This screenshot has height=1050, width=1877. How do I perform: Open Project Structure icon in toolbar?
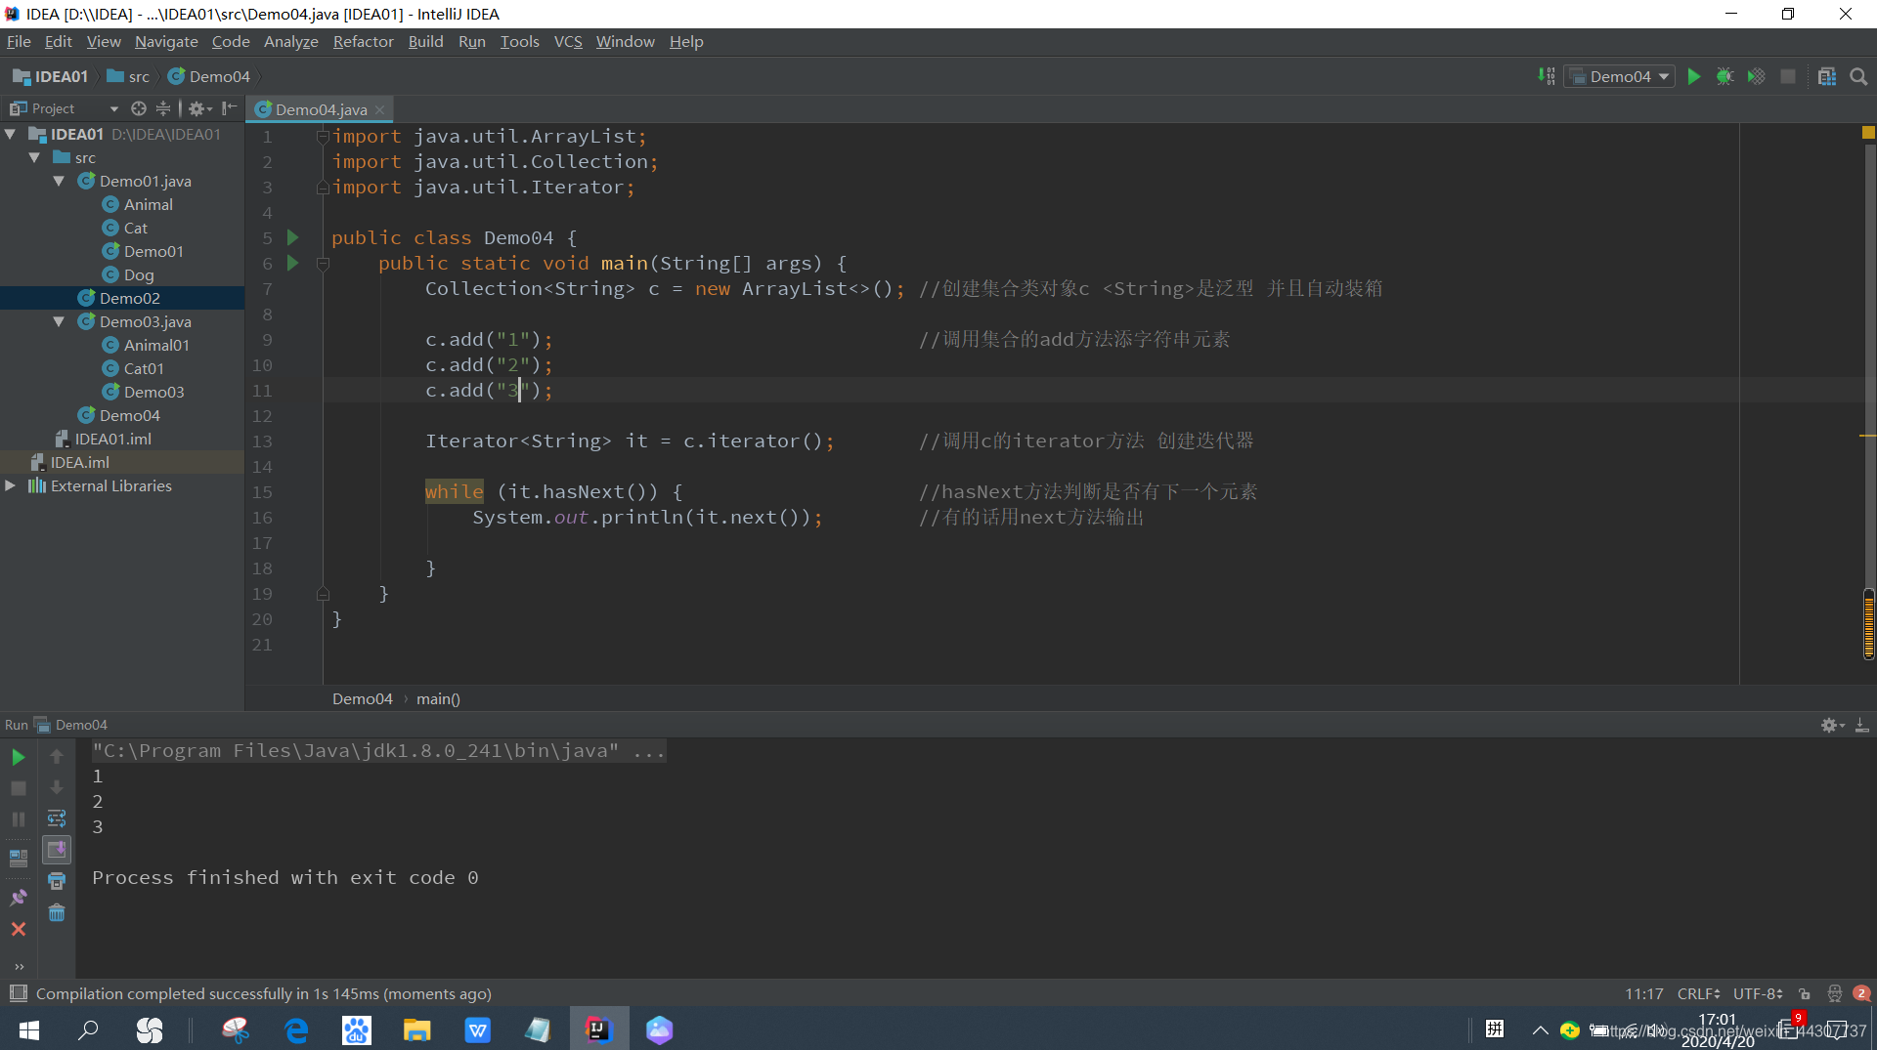[1826, 76]
